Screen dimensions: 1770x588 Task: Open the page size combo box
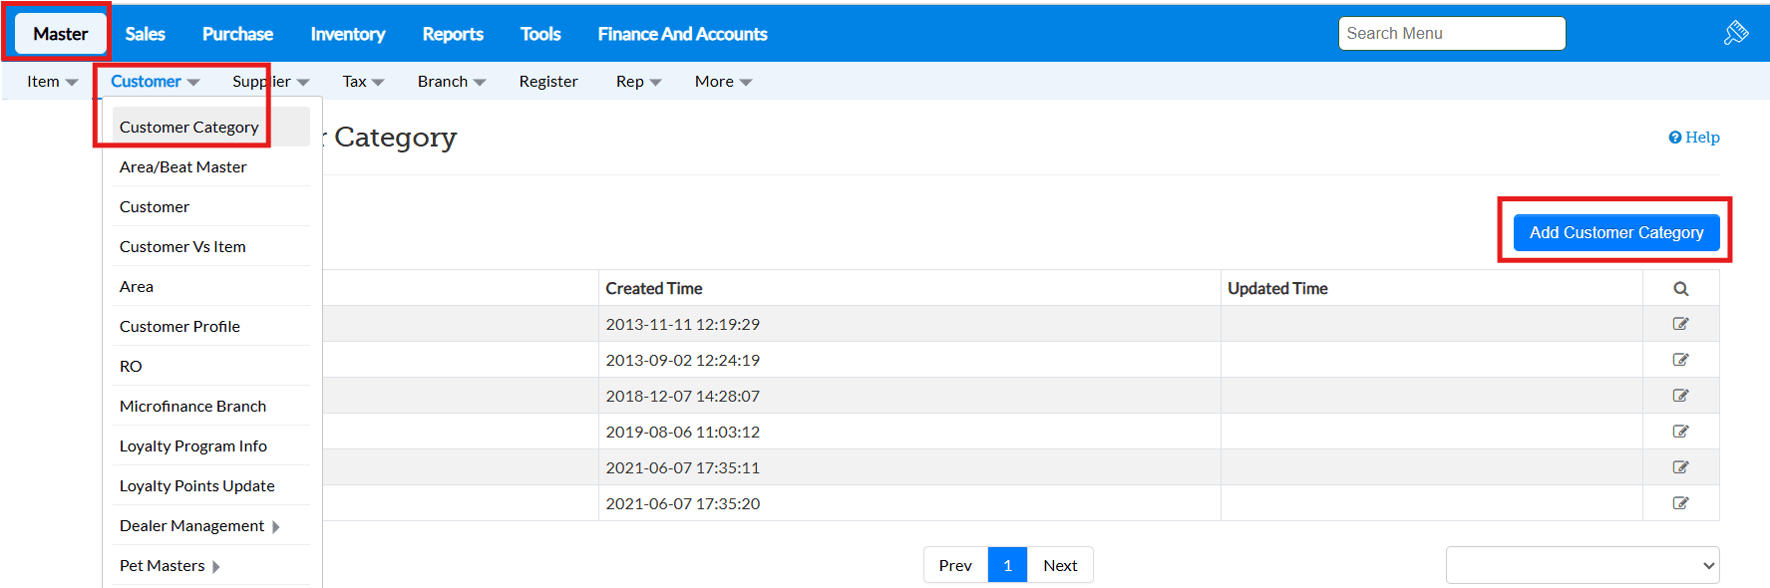click(1582, 565)
